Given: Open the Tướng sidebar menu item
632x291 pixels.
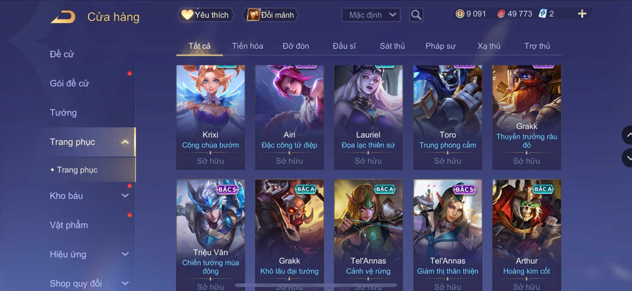Looking at the screenshot, I should [x=63, y=113].
